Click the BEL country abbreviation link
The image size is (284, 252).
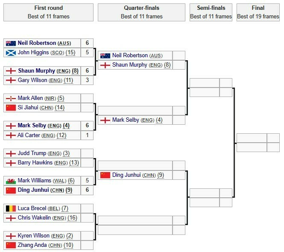click(54, 208)
